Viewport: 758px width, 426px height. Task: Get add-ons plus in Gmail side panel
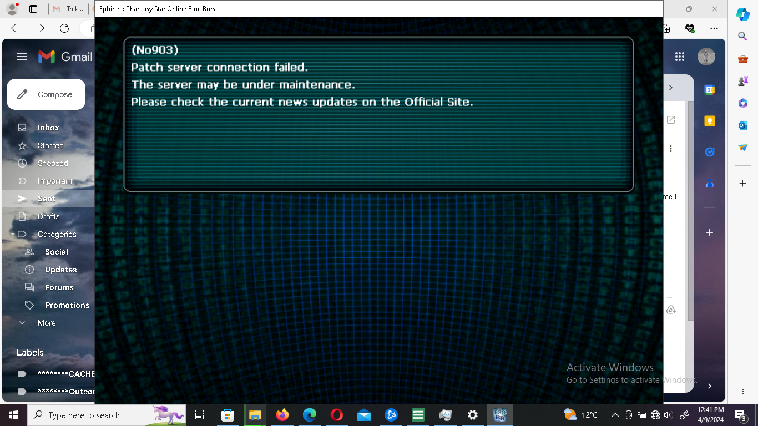click(710, 232)
